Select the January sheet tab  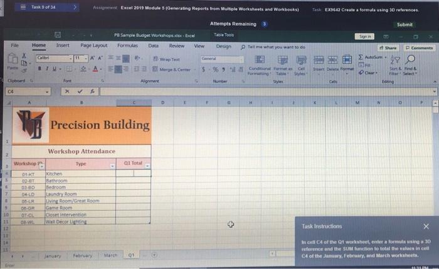coord(52,256)
